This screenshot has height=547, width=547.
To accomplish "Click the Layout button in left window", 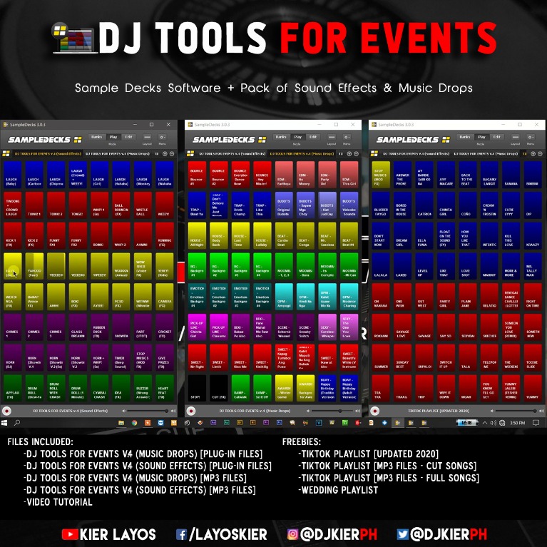I will point(147,138).
